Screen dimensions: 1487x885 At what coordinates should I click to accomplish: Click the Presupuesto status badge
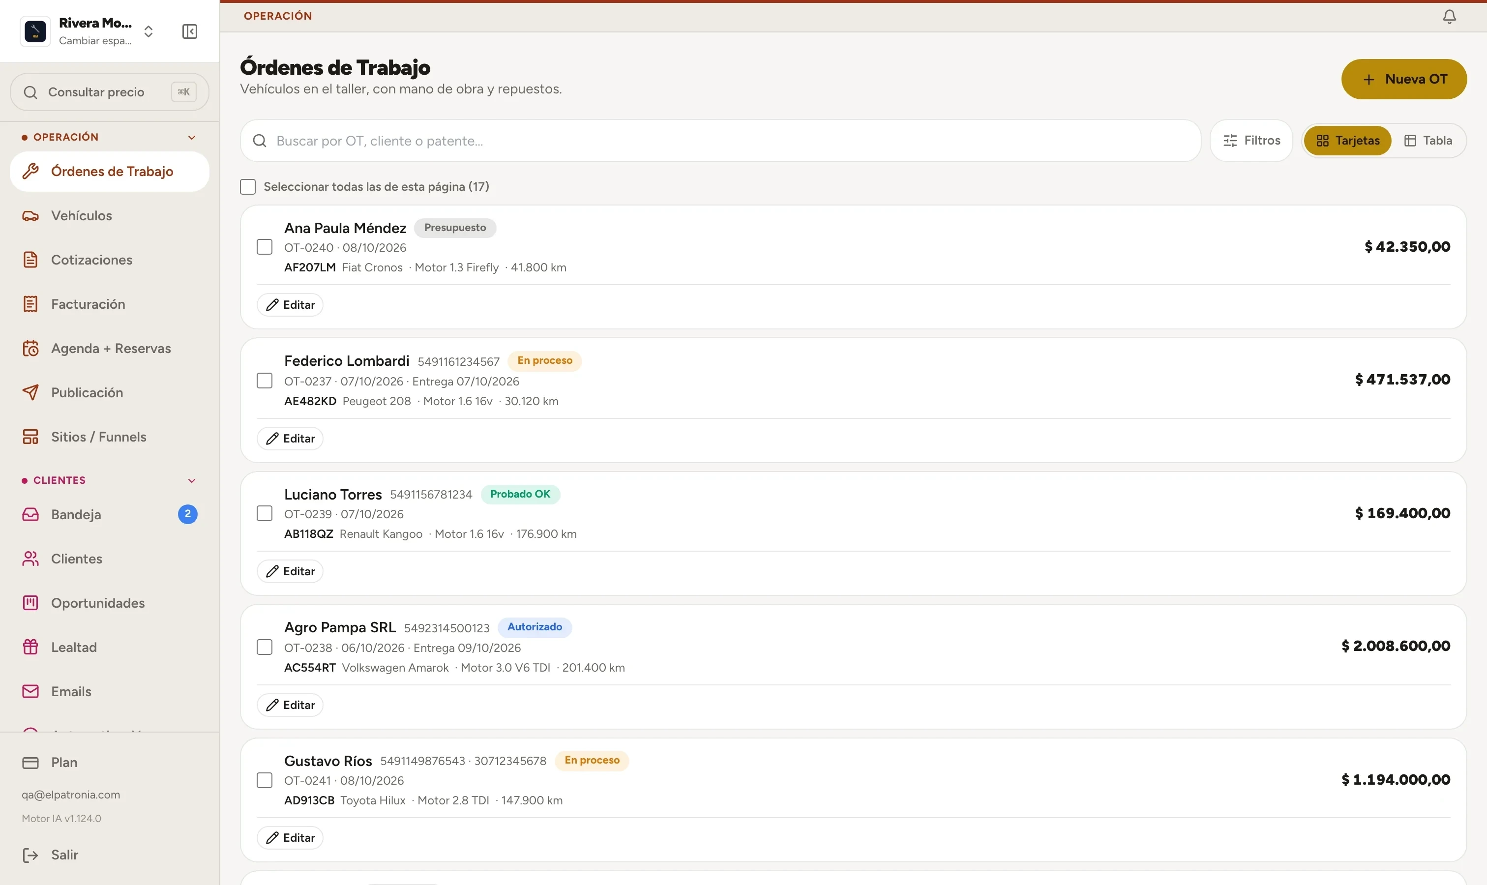pyautogui.click(x=455, y=227)
